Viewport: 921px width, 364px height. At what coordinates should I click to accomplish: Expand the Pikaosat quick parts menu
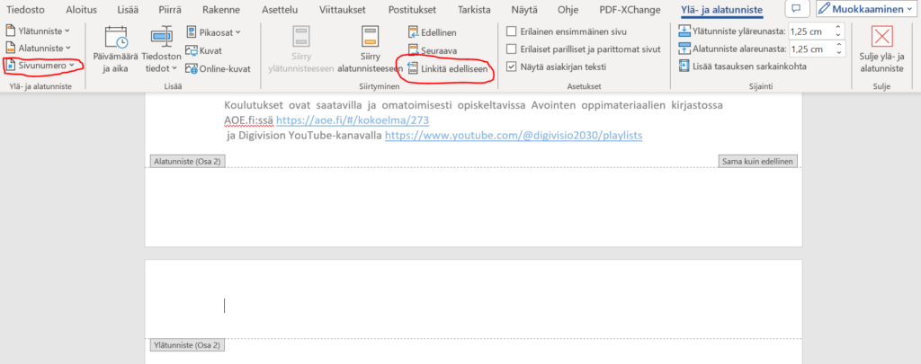(x=213, y=32)
